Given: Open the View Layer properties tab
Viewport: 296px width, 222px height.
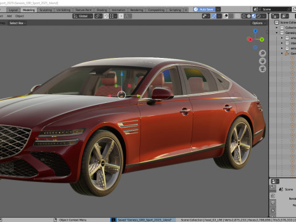Looking at the screenshot, I should coord(273,211).
